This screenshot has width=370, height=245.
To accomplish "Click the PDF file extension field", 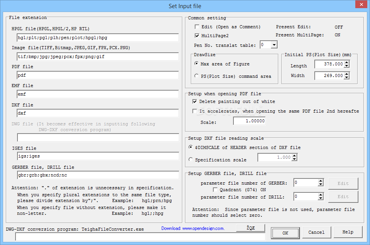I will (x=98, y=75).
